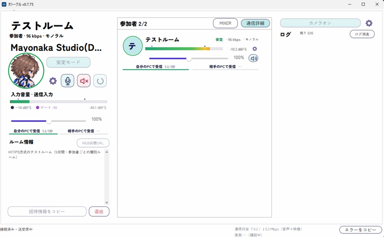The image size is (384, 237).
Task: Click the ログ消去 button
Action: click(362, 34)
